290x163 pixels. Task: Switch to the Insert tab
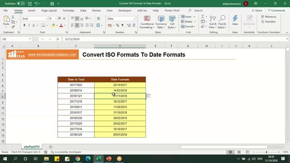(x=31, y=10)
